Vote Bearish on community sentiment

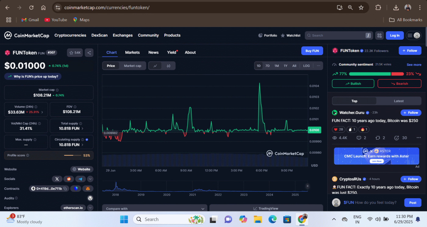(x=399, y=84)
